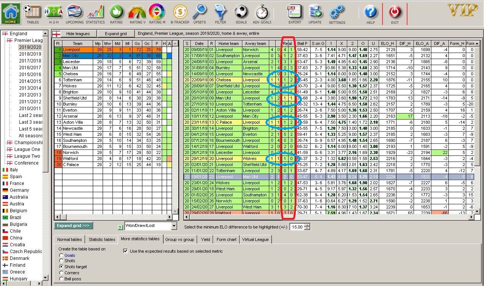Select the 2015/2016 season

click(30, 75)
